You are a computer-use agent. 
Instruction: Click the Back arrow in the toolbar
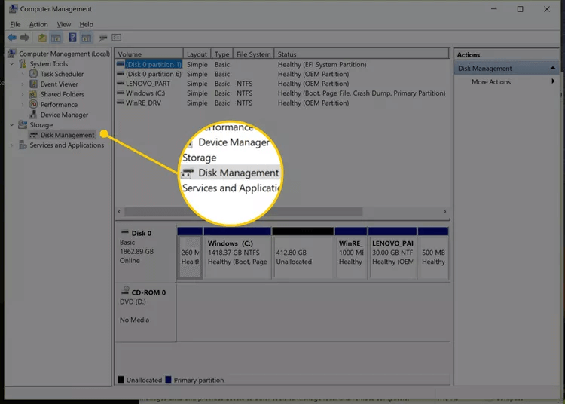coord(12,38)
